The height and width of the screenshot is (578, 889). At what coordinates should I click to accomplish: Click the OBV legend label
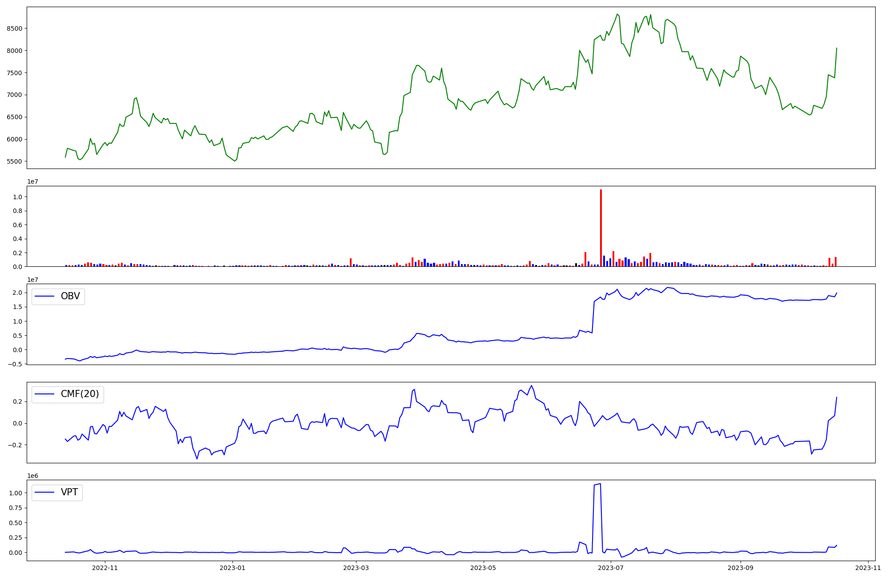pyautogui.click(x=70, y=296)
